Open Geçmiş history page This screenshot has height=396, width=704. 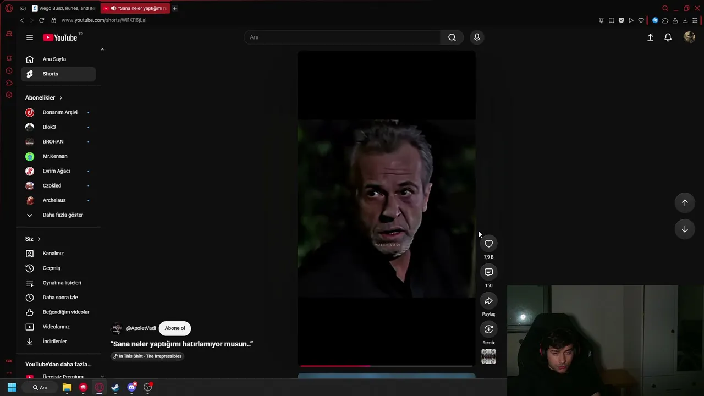58,268
